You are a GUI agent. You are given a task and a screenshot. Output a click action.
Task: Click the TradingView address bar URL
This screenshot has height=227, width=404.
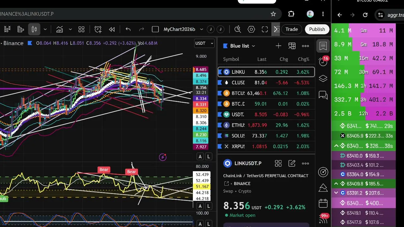pyautogui.click(x=27, y=14)
